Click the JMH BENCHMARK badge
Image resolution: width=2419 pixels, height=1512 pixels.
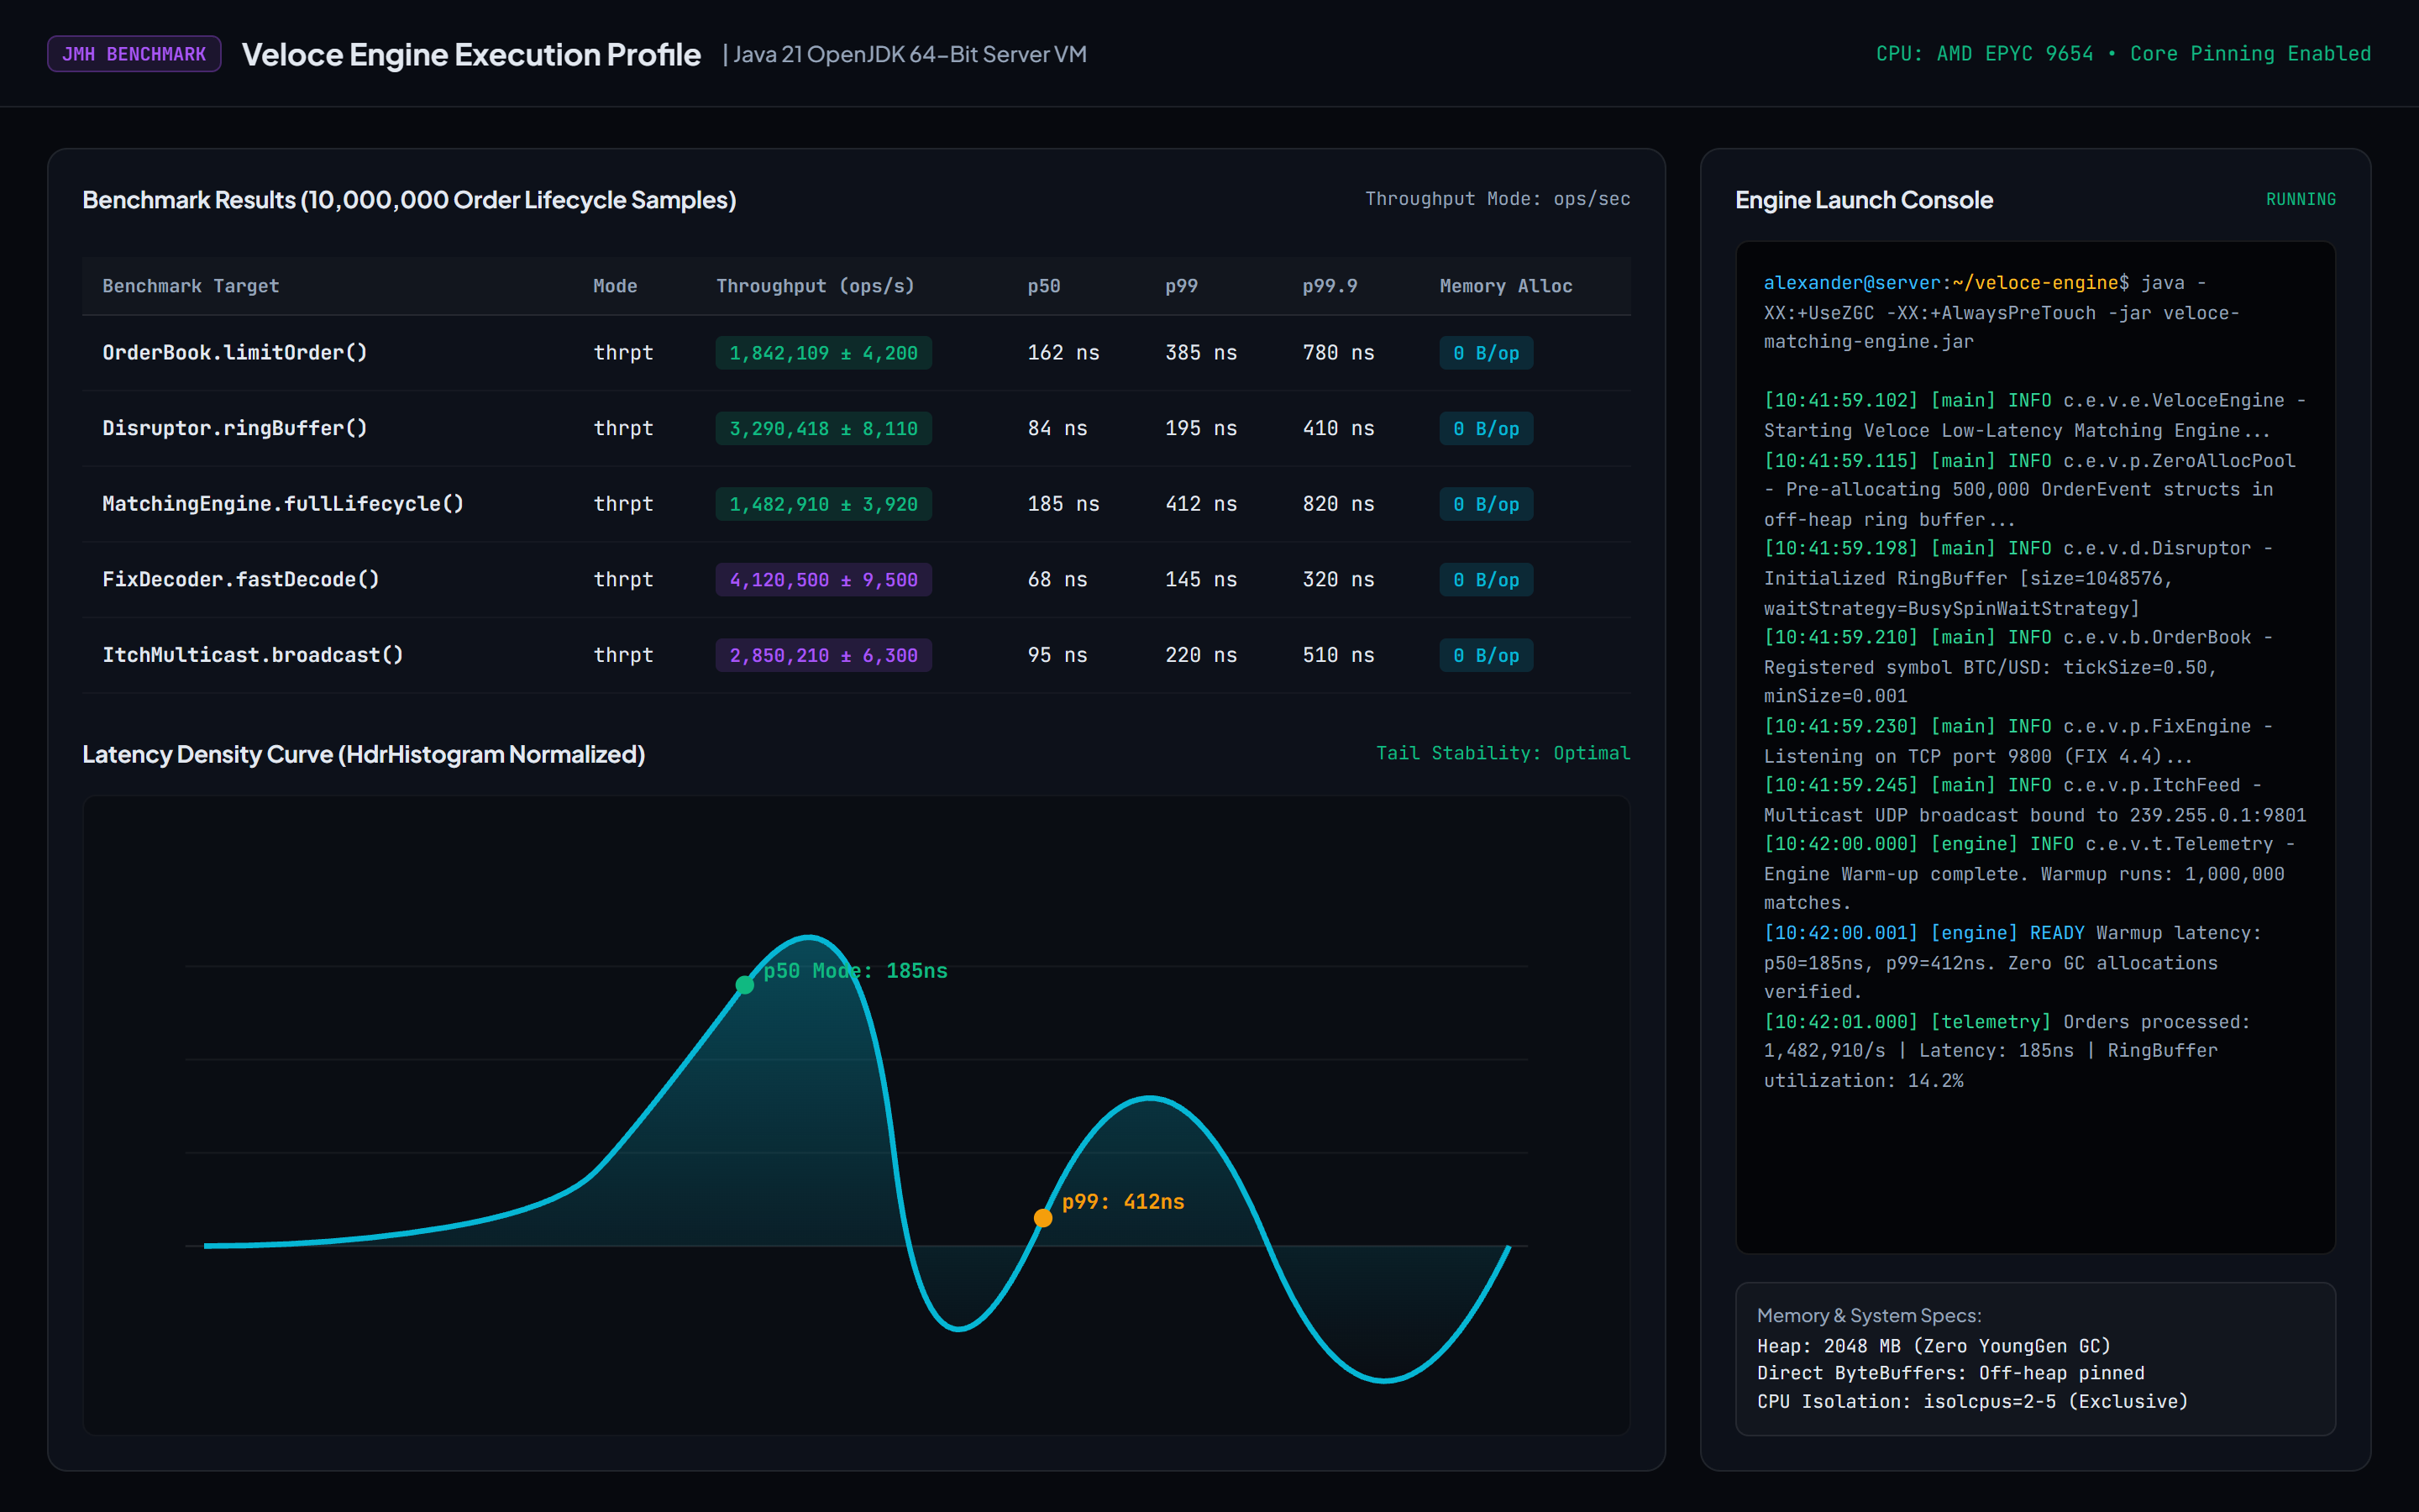tap(134, 54)
